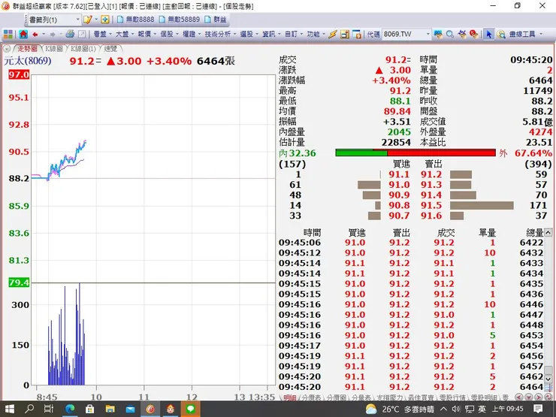Open the 技術分析 menu

[220, 34]
